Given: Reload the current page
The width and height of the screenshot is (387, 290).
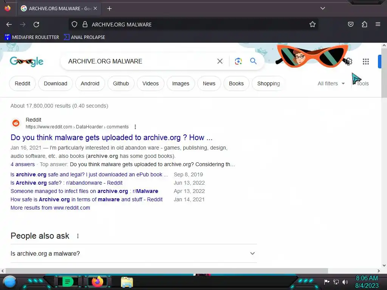Looking at the screenshot, I should [x=36, y=25].
